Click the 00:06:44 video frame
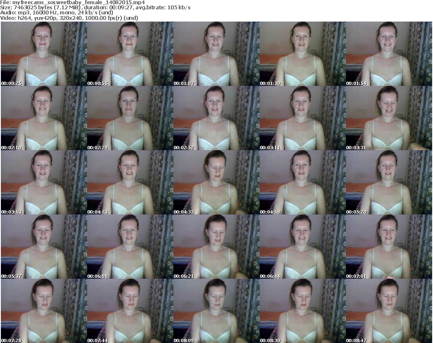This screenshot has width=433, height=343. pyautogui.click(x=303, y=247)
